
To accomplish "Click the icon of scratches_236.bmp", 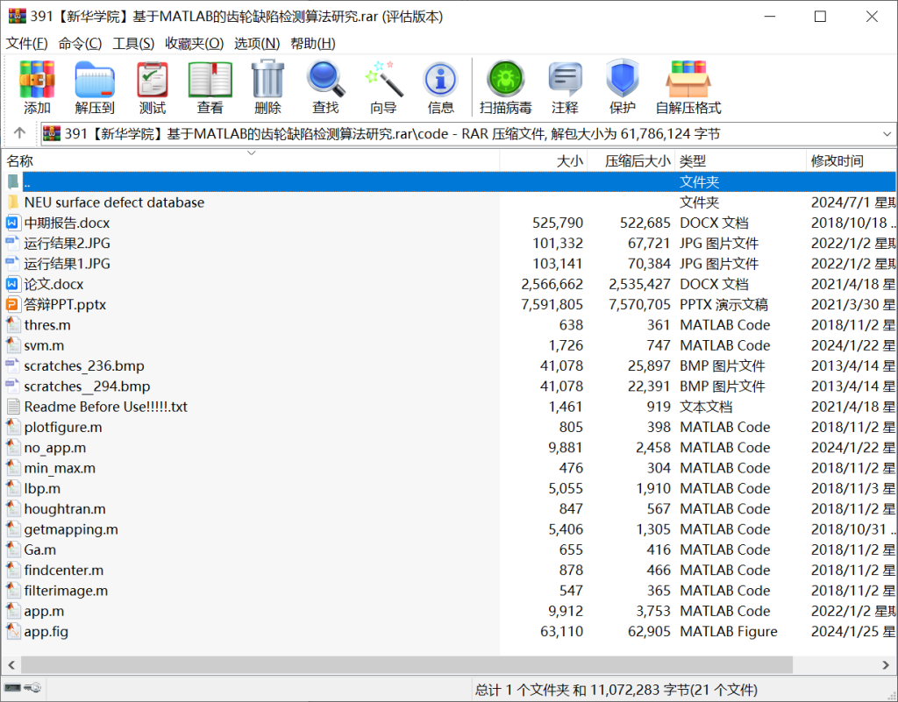I will 12,365.
